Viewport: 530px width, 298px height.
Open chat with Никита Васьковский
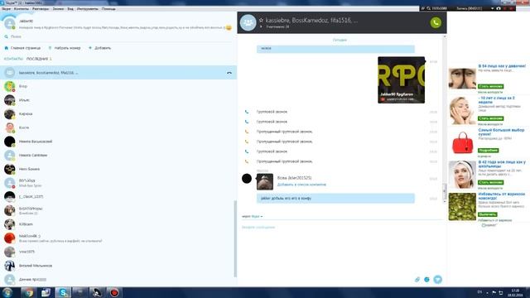click(x=118, y=142)
